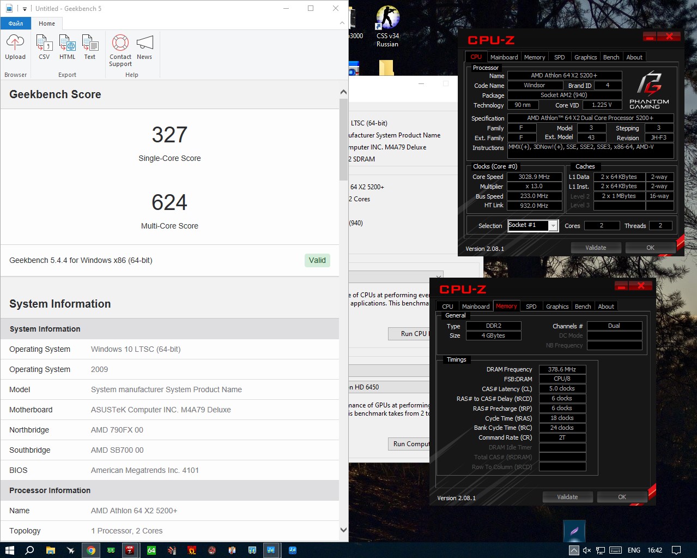Click Run CPU button in background window
The image size is (697, 558).
[409, 333]
